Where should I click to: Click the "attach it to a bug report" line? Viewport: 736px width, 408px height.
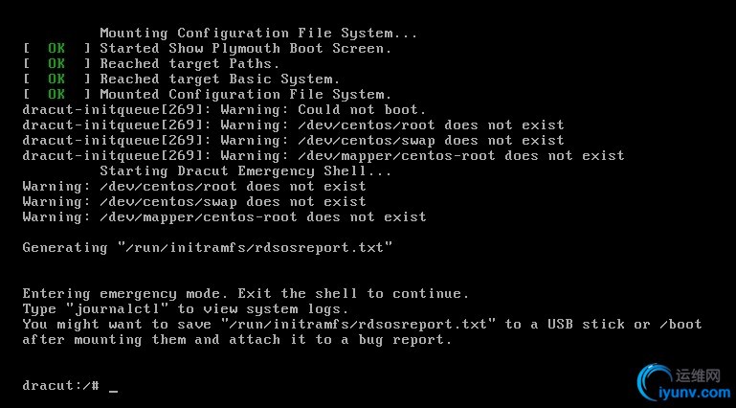[x=236, y=339]
